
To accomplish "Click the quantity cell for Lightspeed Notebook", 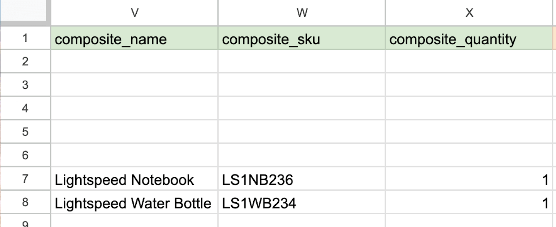I will tap(469, 180).
